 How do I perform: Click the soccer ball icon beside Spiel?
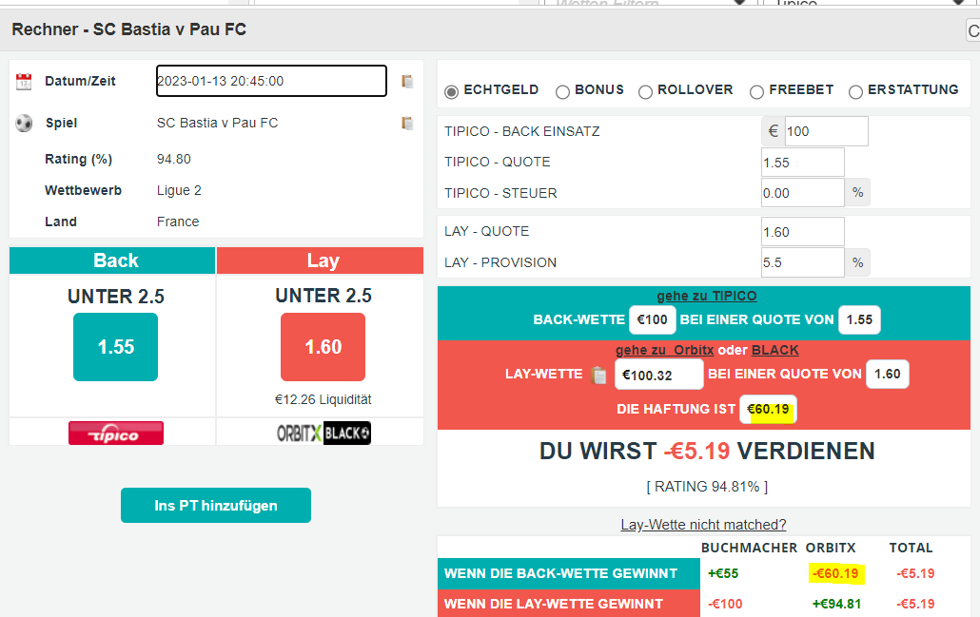(x=24, y=123)
